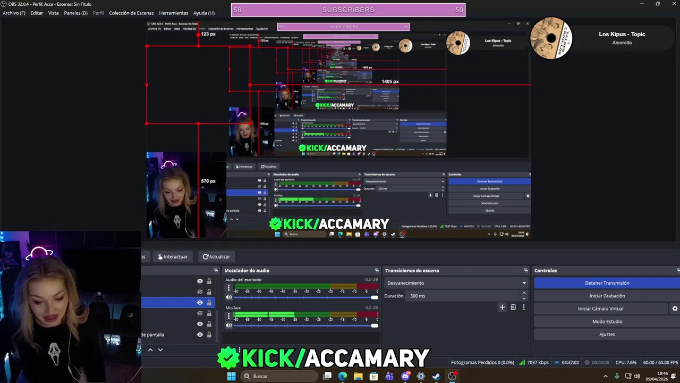The width and height of the screenshot is (680, 383).
Task: Click the Interactuar button
Action: pos(173,256)
